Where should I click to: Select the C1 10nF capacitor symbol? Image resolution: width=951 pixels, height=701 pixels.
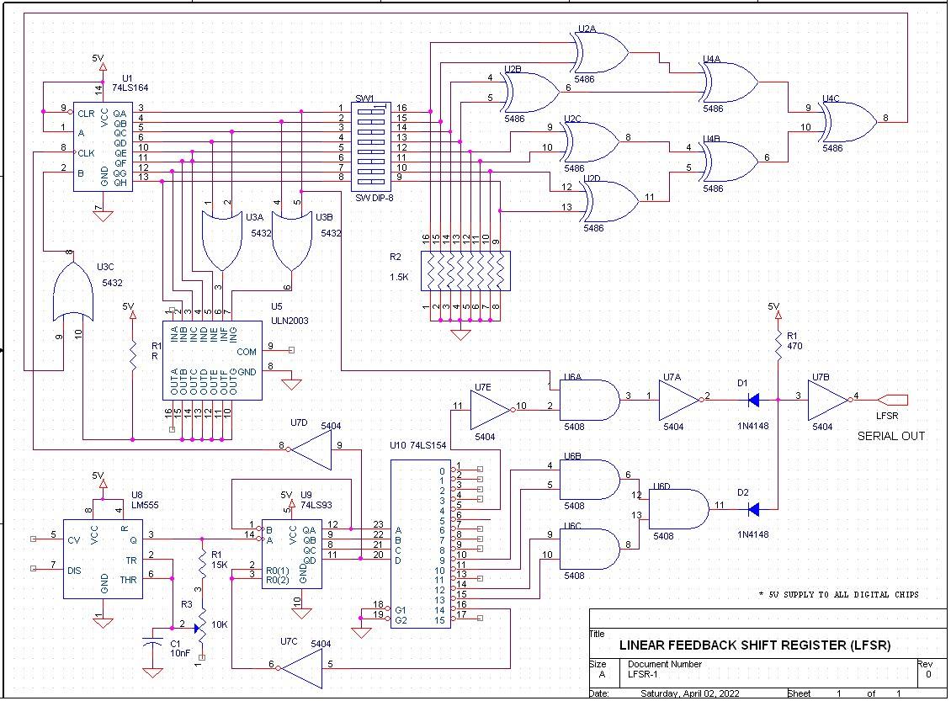(152, 642)
